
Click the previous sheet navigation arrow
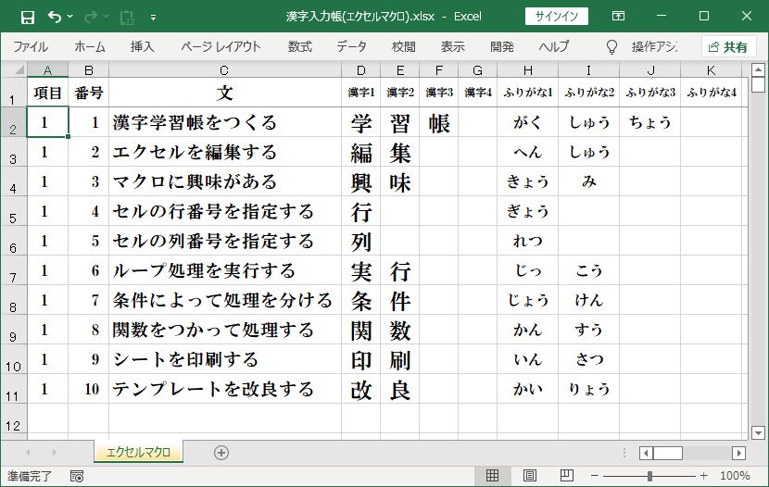point(28,452)
